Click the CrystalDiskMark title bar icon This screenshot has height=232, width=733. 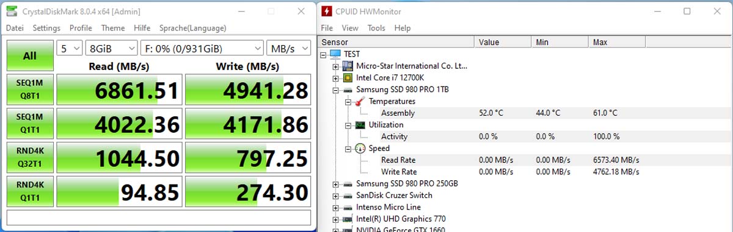coord(11,12)
